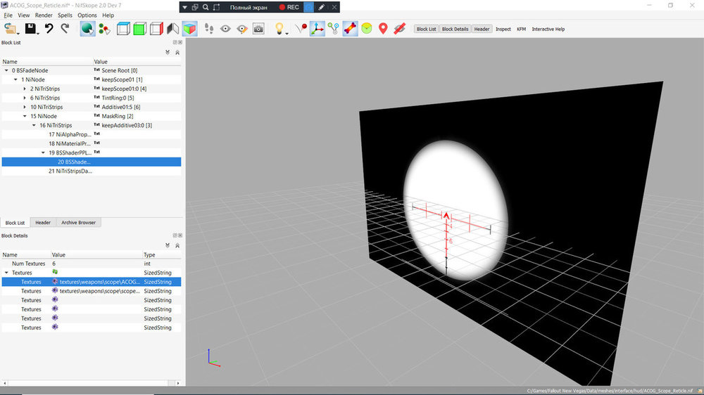The height and width of the screenshot is (395, 704).
Task: Open the Spells menu
Action: 65,15
